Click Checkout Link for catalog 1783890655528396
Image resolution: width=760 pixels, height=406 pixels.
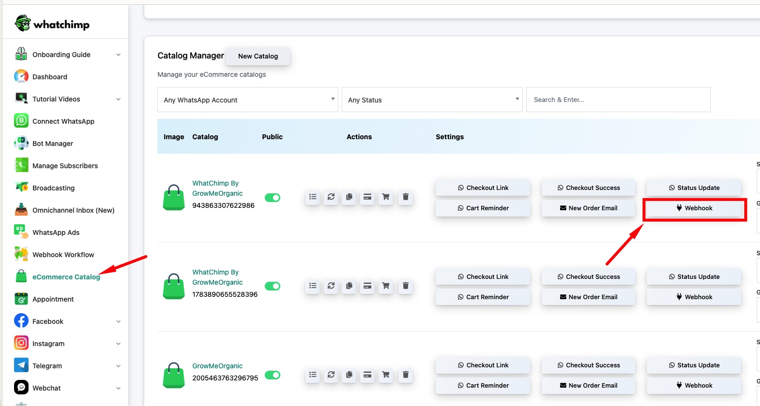[x=483, y=276]
